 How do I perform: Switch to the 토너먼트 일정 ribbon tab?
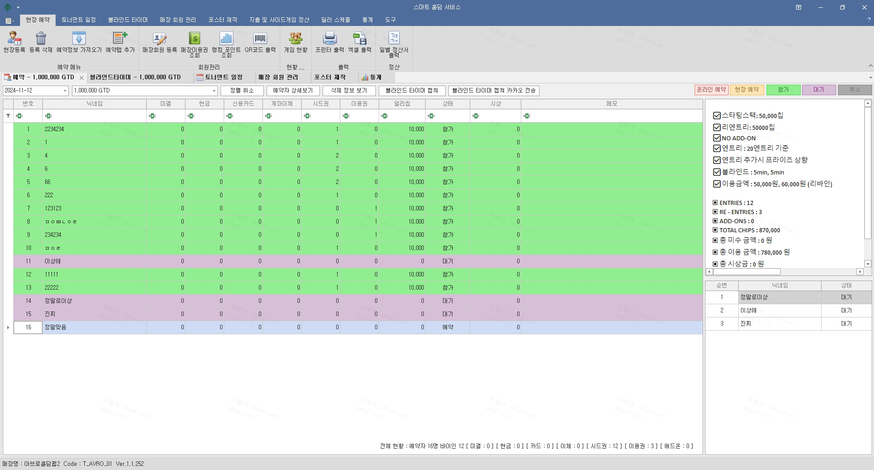[x=78, y=20]
